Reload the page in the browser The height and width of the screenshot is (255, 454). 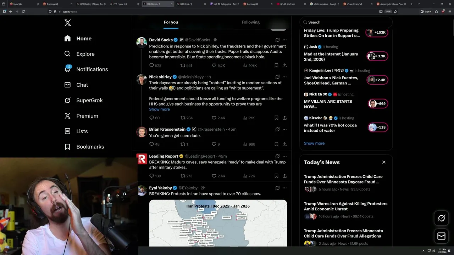point(23,11)
